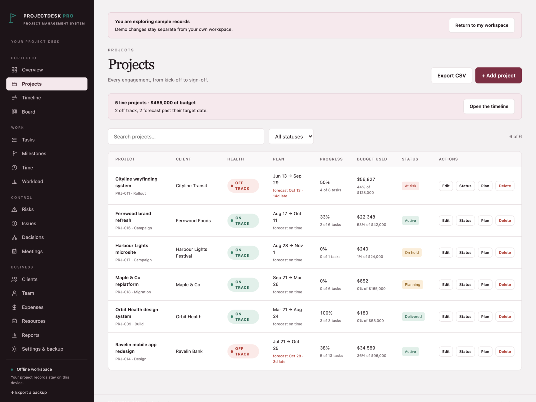
Task: Click the Export a backup link
Action: click(x=29, y=392)
